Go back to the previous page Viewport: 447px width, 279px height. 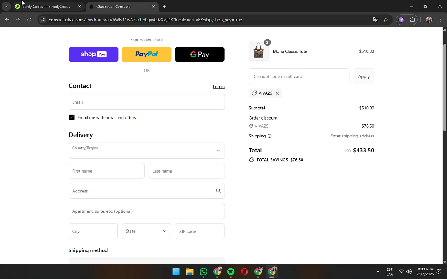[x=7, y=20]
